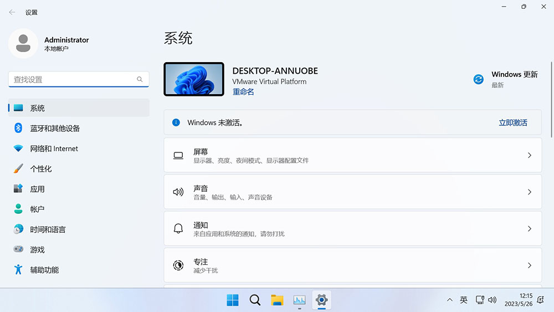Image resolution: width=554 pixels, height=312 pixels.
Task: Click the Bluetooth icon beside 蓝牙和其他设备
Action: [18, 128]
